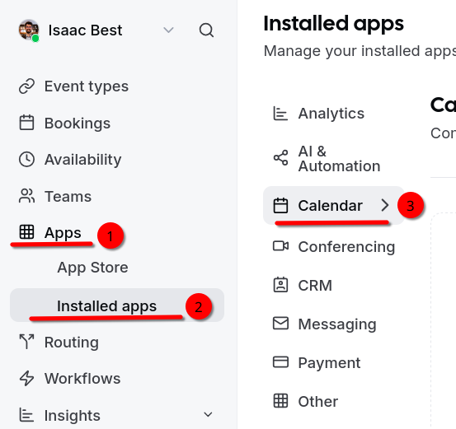Click the Routing fork icon
The height and width of the screenshot is (429, 456).
26,341
